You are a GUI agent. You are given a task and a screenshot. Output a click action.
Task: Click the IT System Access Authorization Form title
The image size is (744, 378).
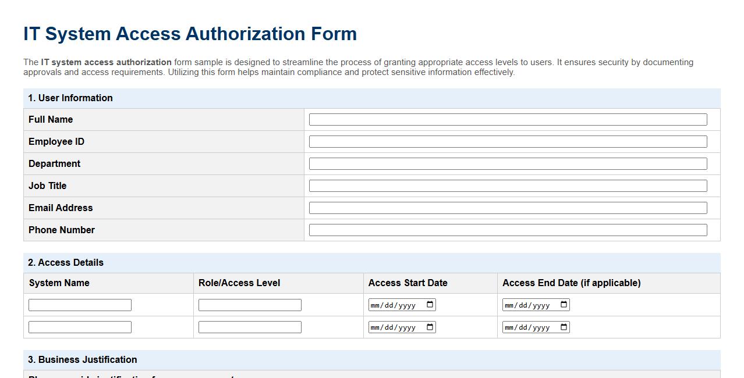coord(190,34)
